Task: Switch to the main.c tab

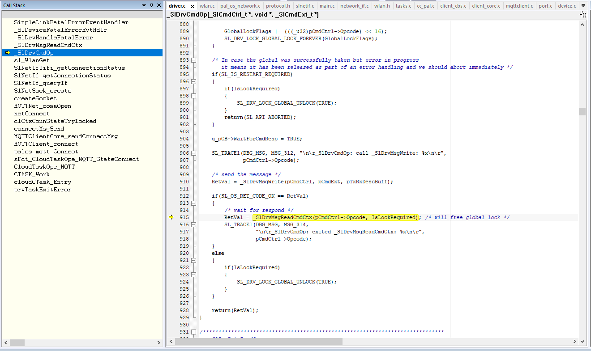Action: pos(327,6)
